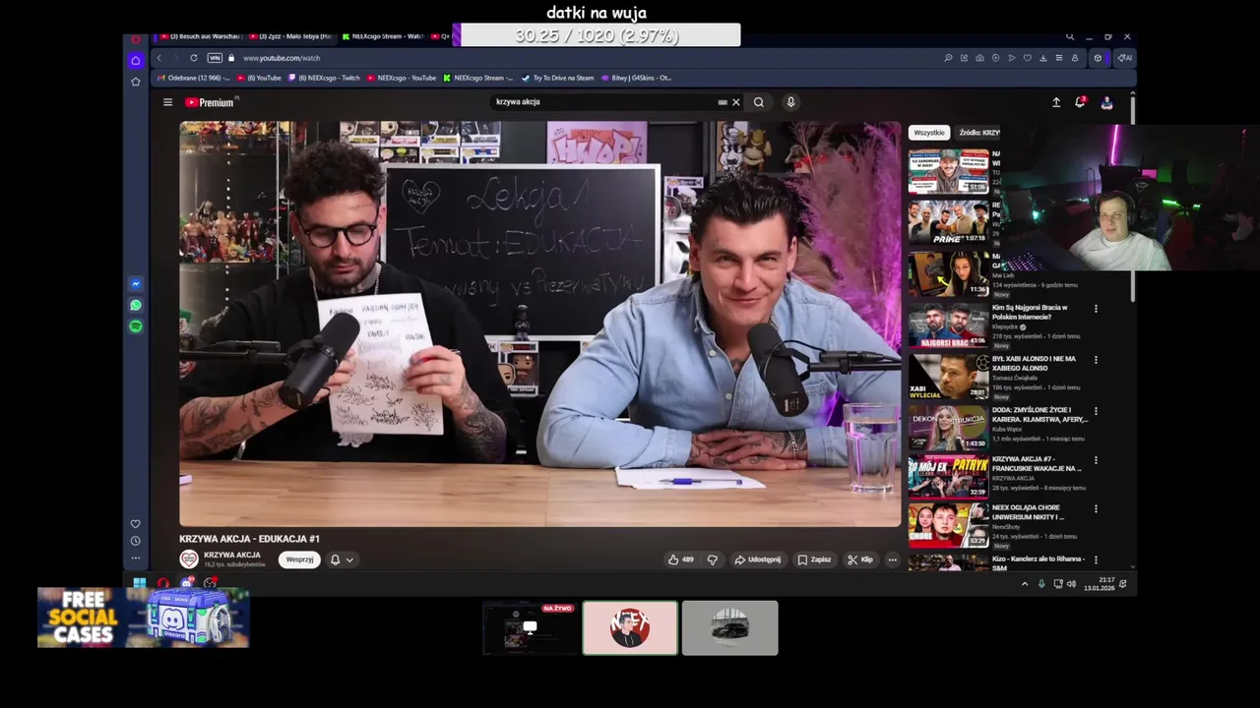The height and width of the screenshot is (708, 1260).
Task: Open Spotify in the browser sidebar
Action: (x=136, y=326)
